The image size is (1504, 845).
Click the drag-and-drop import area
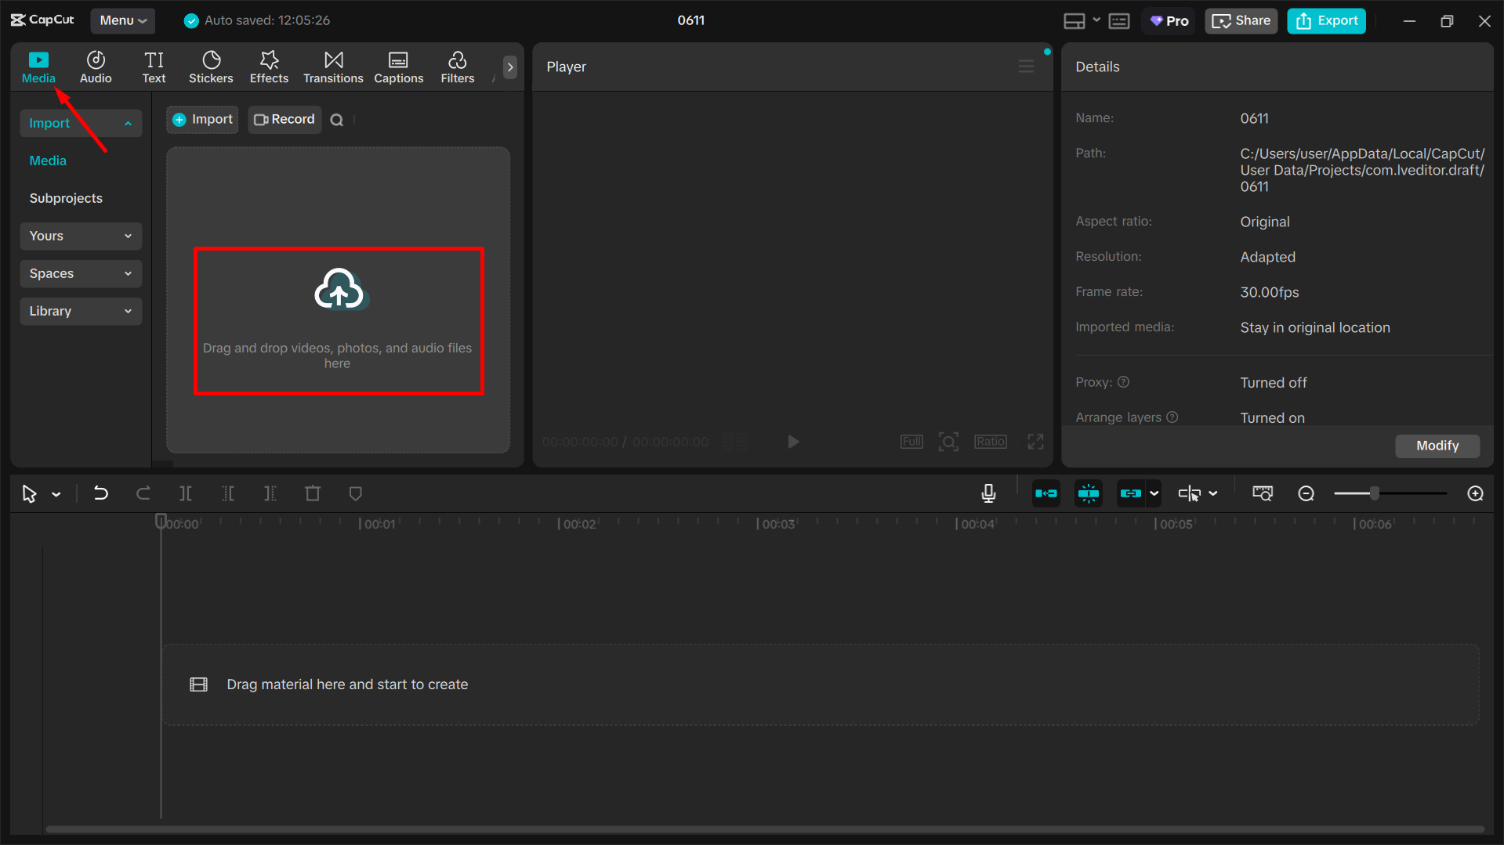339,321
